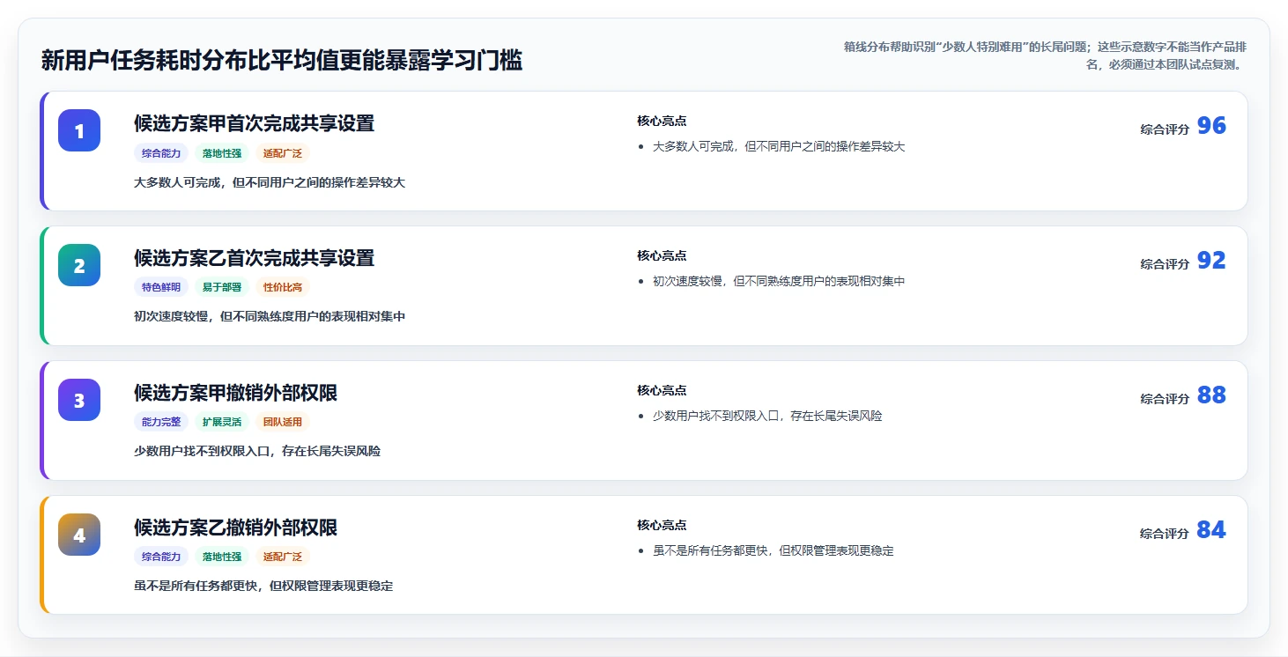Click the 综合评分 label next to 88
This screenshot has height=657, width=1288.
click(x=1165, y=399)
